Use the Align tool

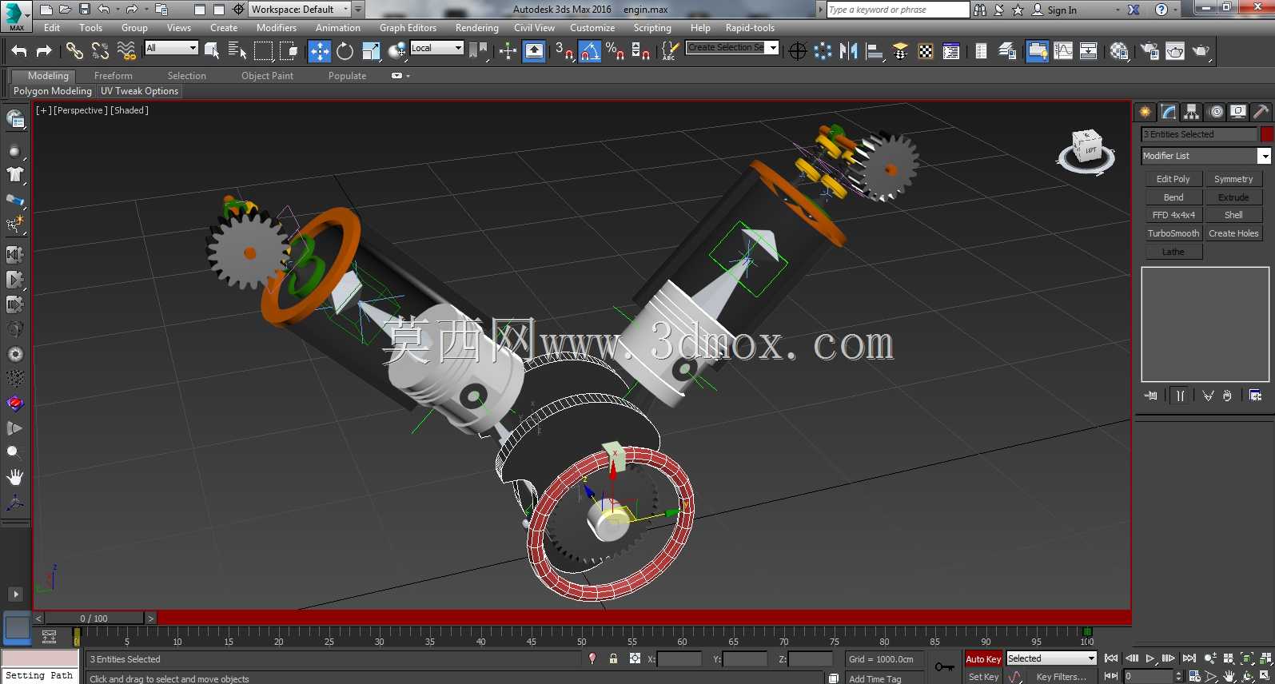(x=875, y=51)
